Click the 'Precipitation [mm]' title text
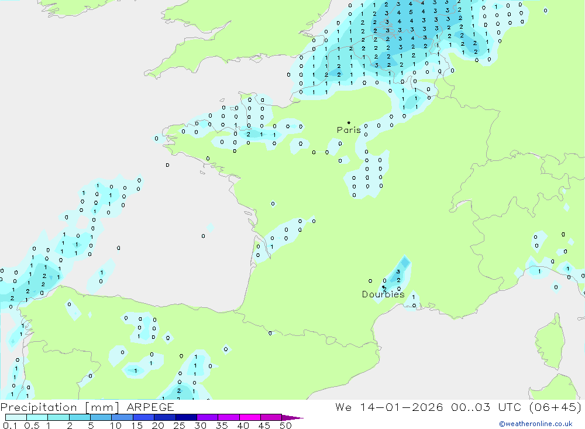This screenshot has height=429, width=585. [x=60, y=407]
